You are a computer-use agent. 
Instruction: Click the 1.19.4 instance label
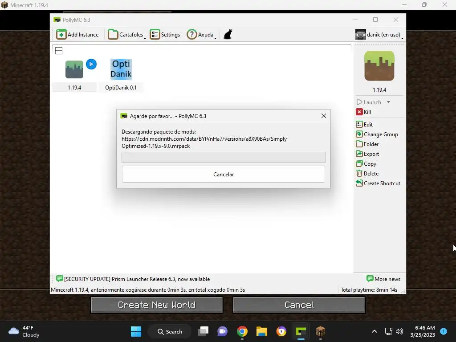pyautogui.click(x=74, y=88)
